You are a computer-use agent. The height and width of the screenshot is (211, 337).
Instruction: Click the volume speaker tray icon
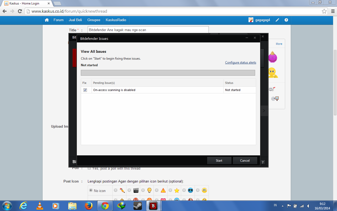(308, 206)
